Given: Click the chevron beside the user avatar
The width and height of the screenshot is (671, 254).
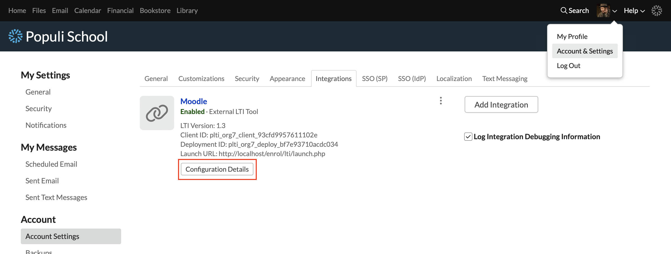Looking at the screenshot, I should [x=615, y=11].
